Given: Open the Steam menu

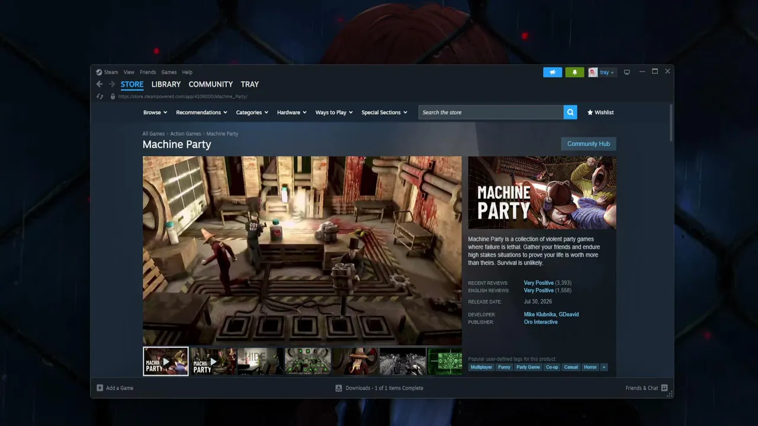Looking at the screenshot, I should (111, 72).
